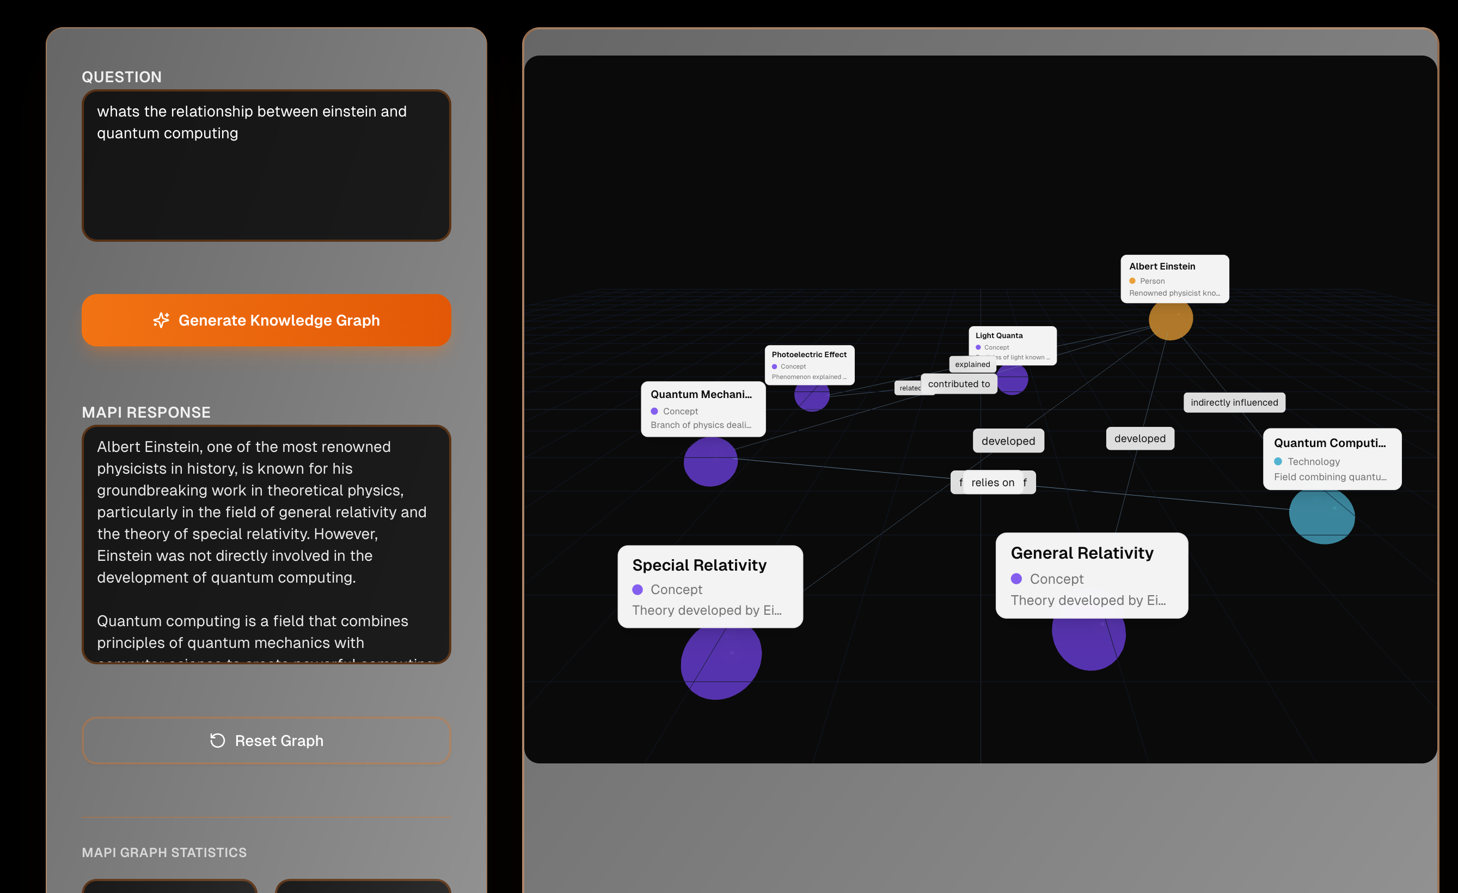This screenshot has width=1458, height=893.
Task: Click the orange Albert Einstein node sphere
Action: click(x=1171, y=320)
